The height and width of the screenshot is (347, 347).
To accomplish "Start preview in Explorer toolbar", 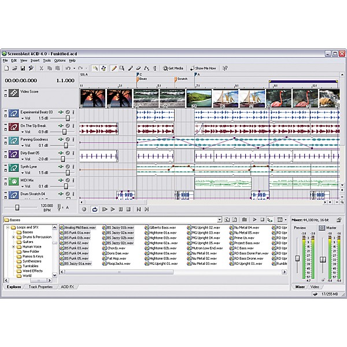I will [x=254, y=220].
